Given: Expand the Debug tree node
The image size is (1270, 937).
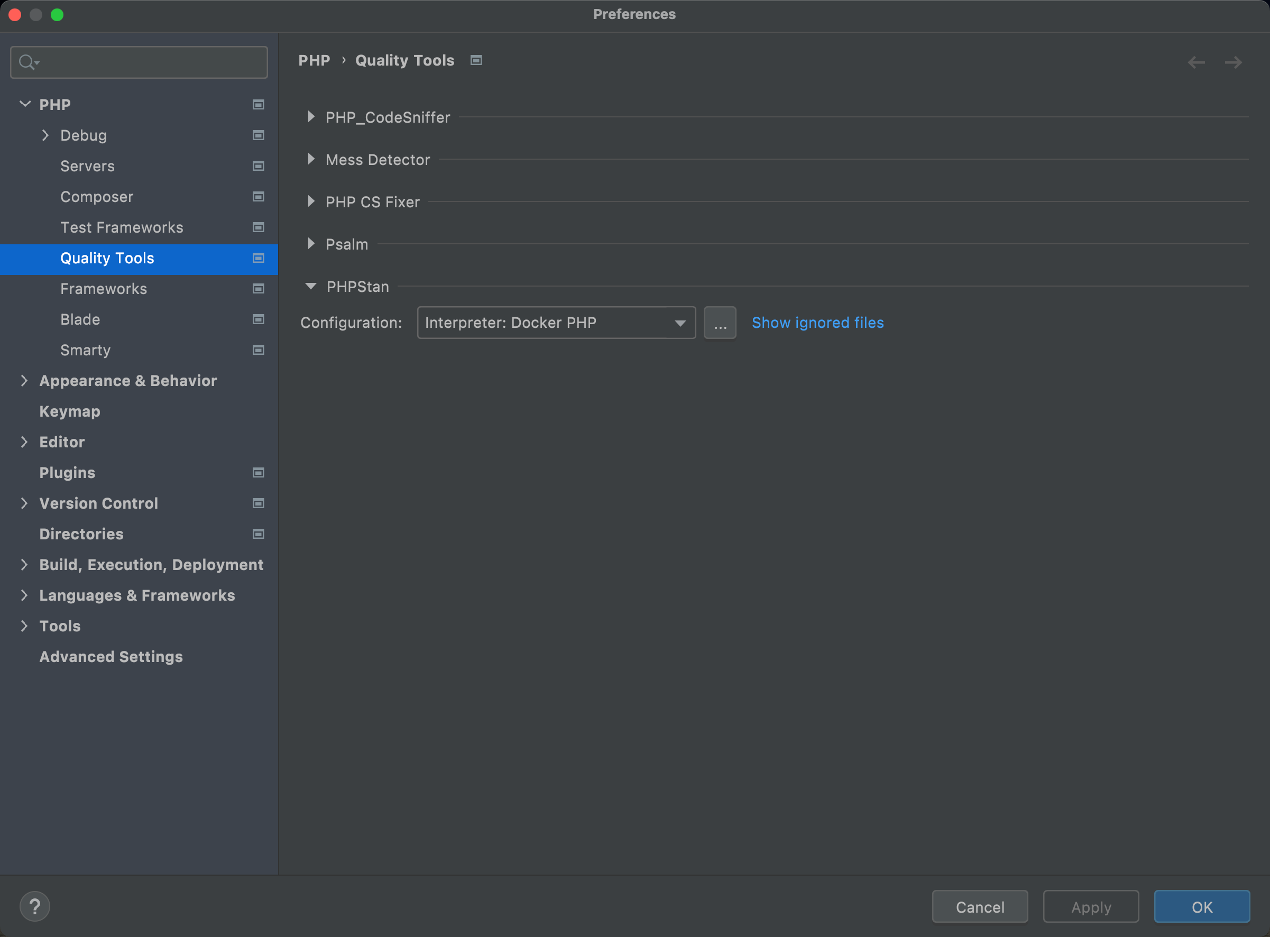Looking at the screenshot, I should [45, 135].
